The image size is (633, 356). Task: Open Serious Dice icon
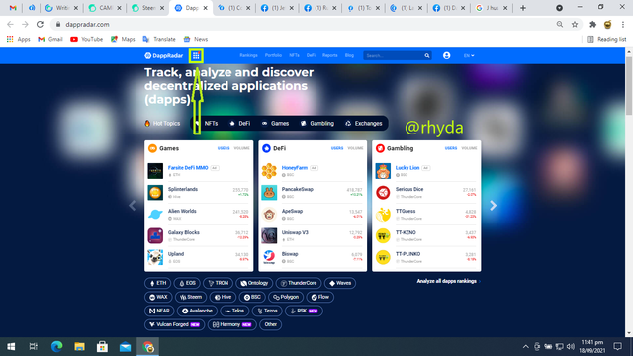coord(383,193)
